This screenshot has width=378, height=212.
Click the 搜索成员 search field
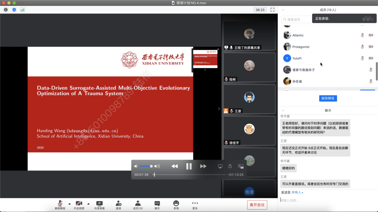tap(296, 20)
